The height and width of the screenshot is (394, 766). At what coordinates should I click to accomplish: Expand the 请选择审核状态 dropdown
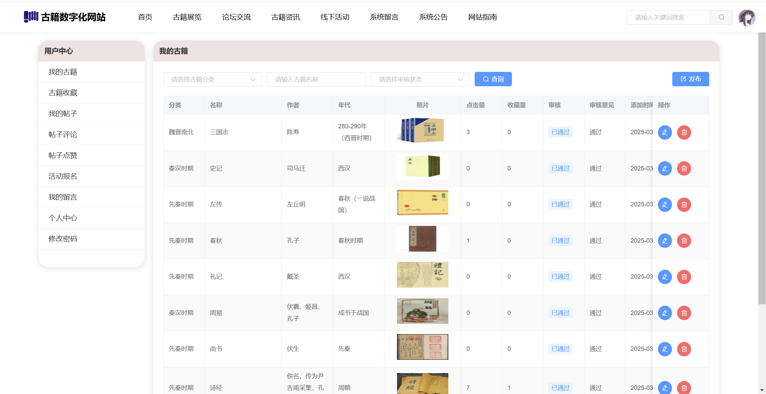point(420,79)
